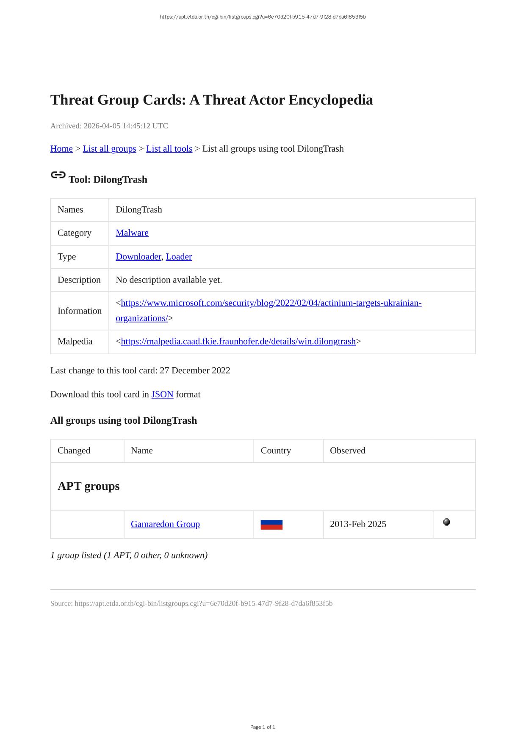Click the Threat Group Cards page title

(211, 100)
